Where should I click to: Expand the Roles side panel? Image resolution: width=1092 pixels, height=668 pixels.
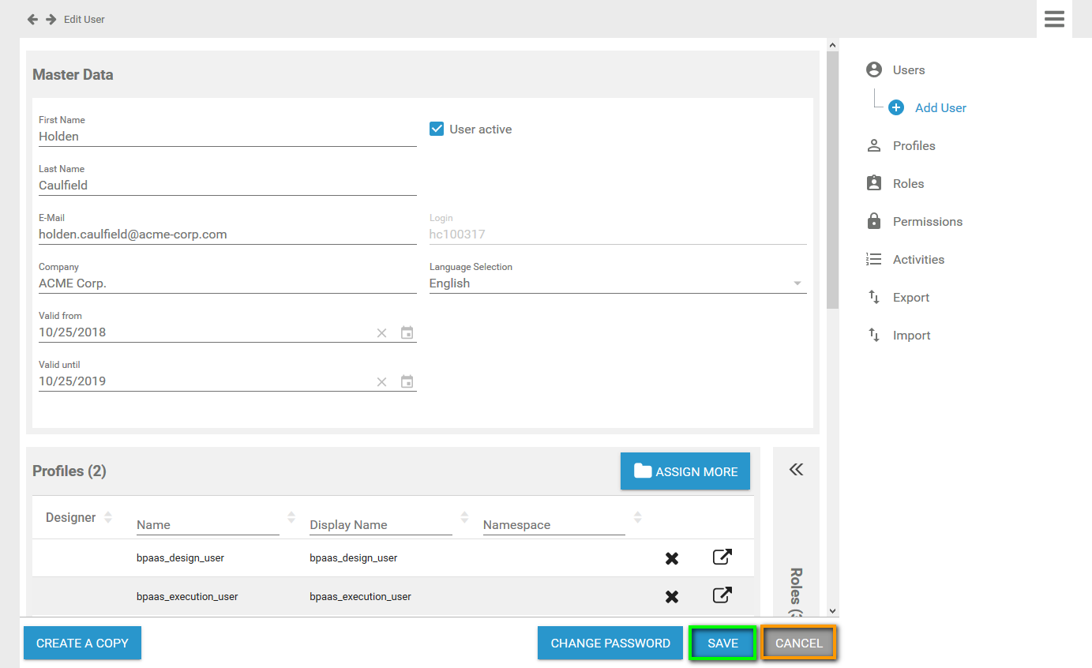(x=796, y=470)
